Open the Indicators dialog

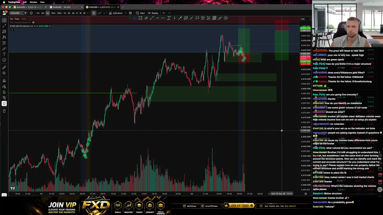pos(115,13)
